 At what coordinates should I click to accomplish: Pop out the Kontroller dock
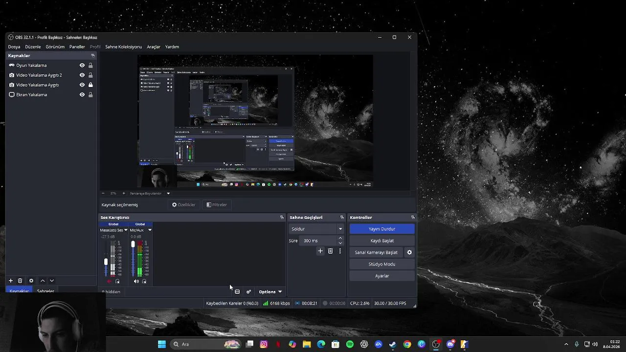pos(413,218)
